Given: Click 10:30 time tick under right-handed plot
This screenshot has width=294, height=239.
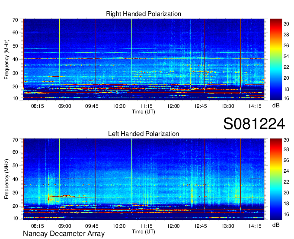Looking at the screenshot, I should [x=119, y=106].
